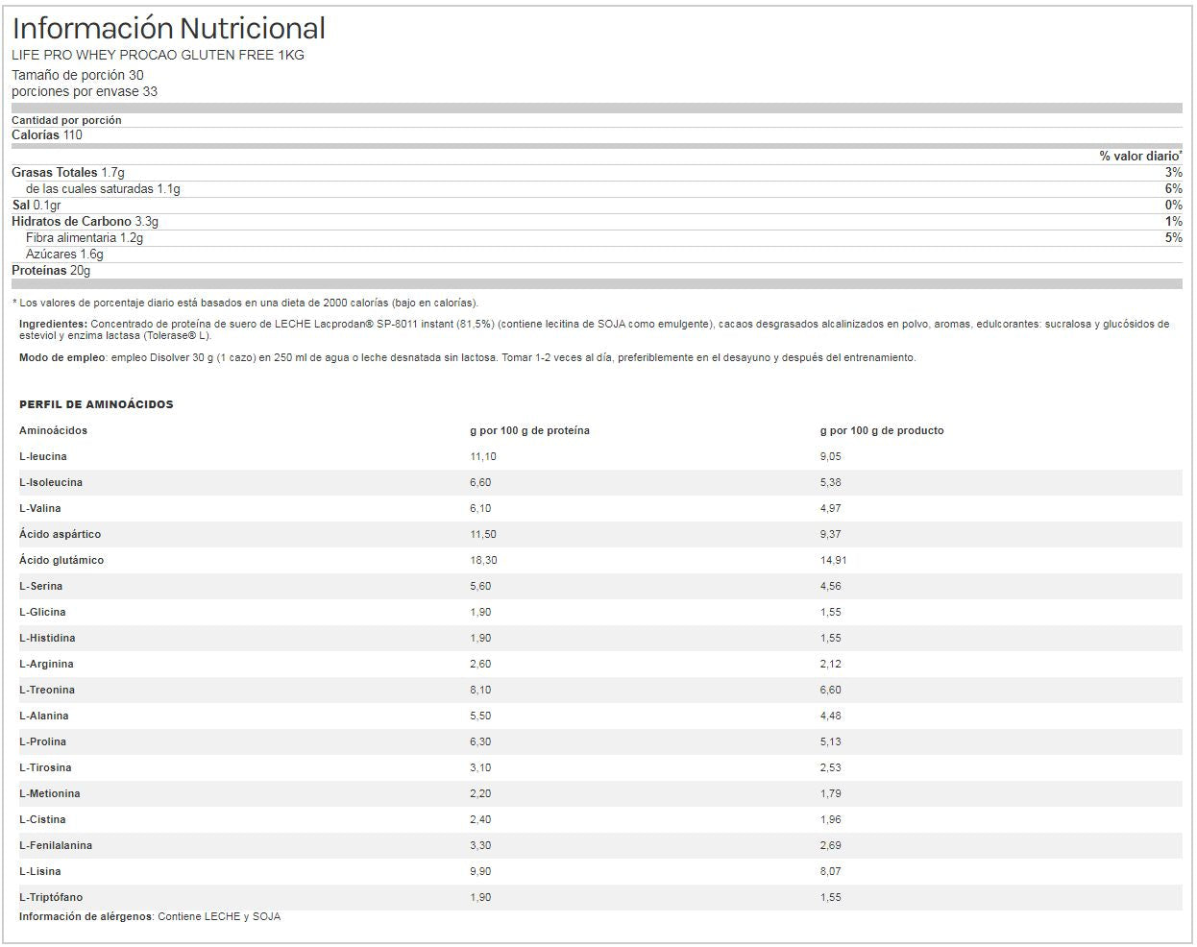This screenshot has width=1197, height=947.
Task: Select 'Fibra alimentaria 1.2g' text
Action: [85, 238]
